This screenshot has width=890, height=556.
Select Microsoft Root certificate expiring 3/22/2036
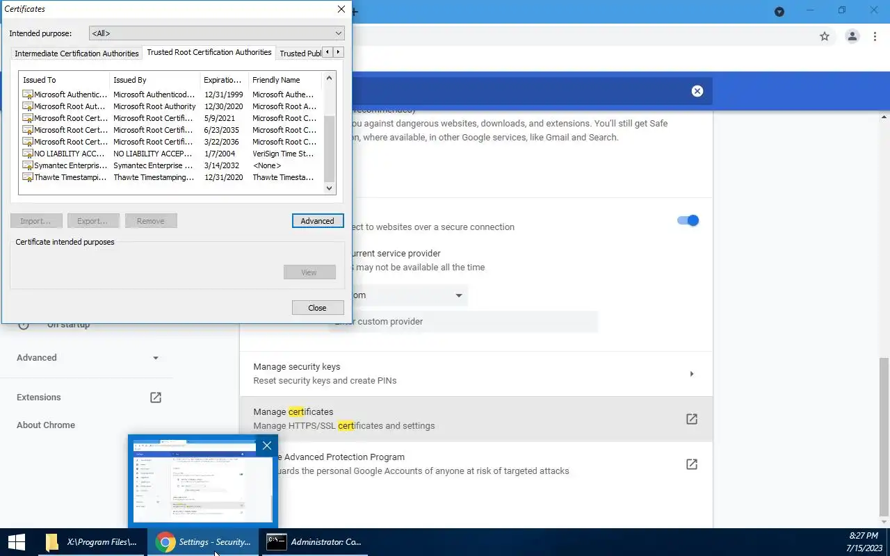[x=171, y=142]
